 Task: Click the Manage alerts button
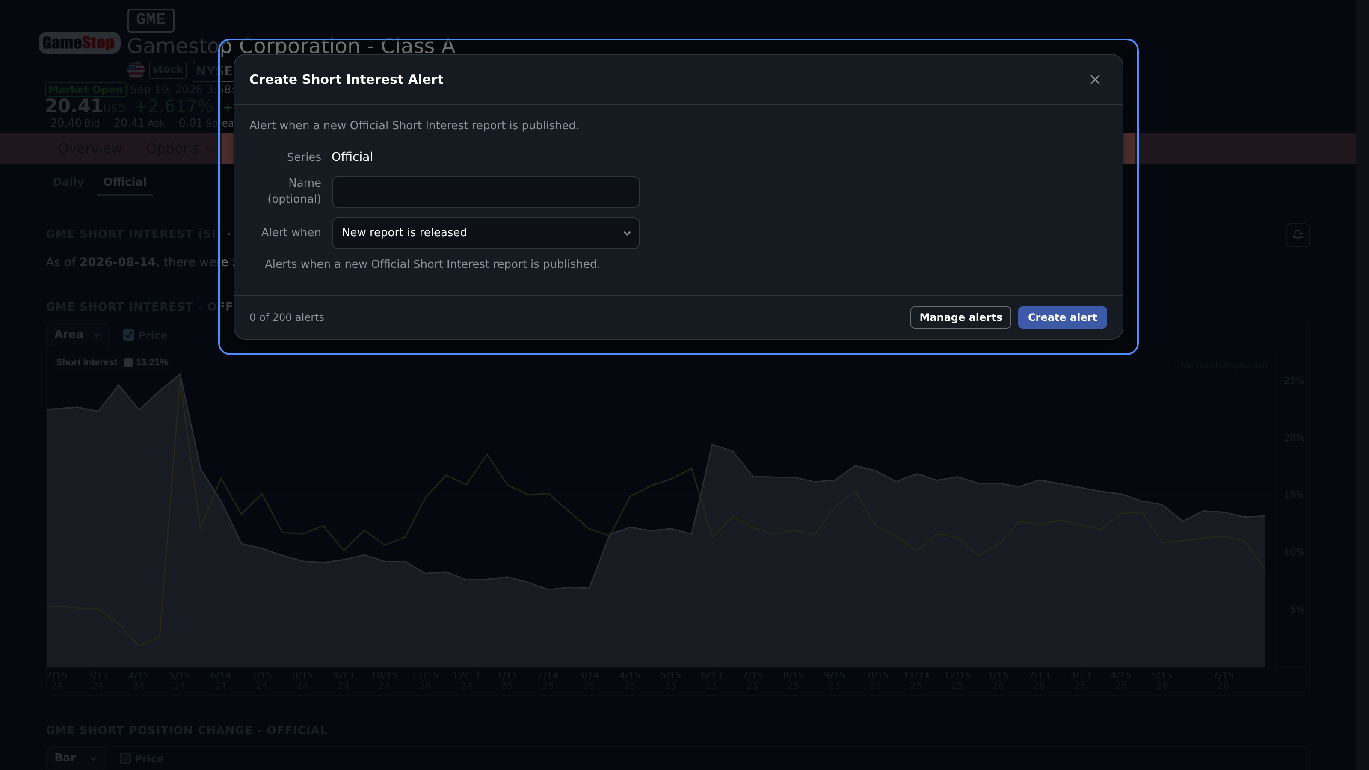pos(960,317)
